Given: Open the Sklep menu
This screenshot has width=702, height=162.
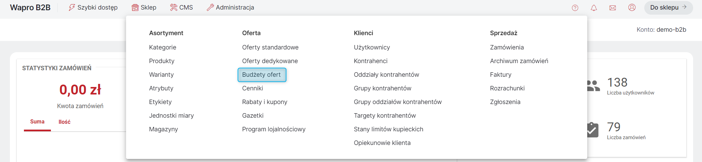Looking at the screenshot, I should point(144,8).
